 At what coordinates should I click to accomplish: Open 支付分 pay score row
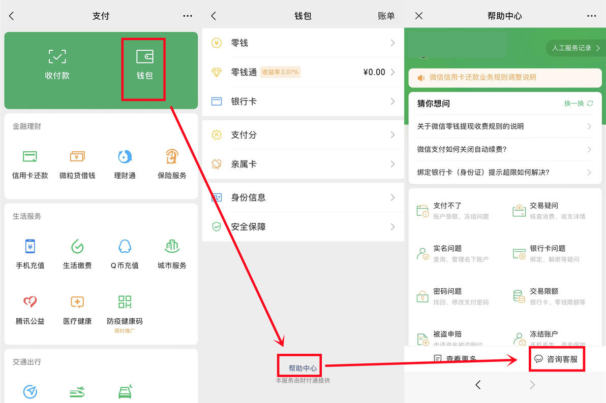(x=303, y=135)
